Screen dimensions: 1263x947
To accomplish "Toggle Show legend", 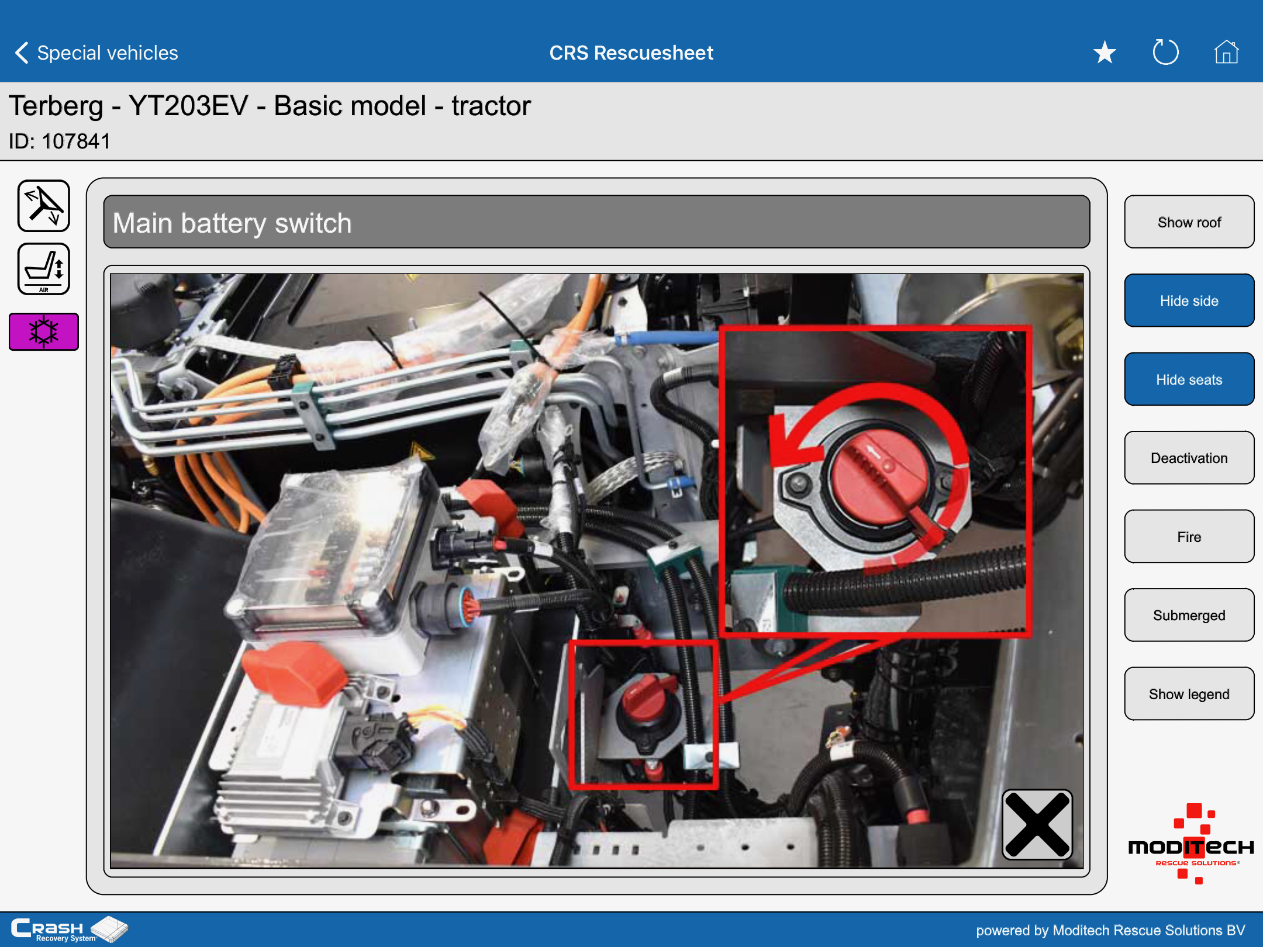I will point(1189,694).
